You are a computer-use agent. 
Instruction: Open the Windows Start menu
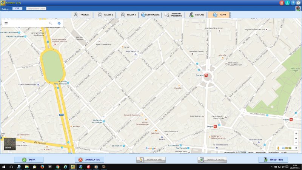[x=3, y=167]
